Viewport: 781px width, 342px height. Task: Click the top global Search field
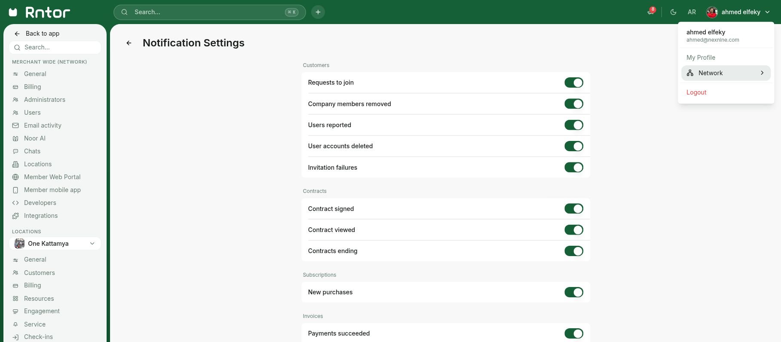point(210,12)
